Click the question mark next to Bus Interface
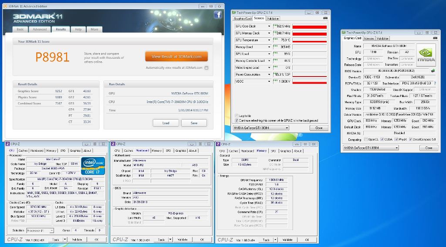Viewport: 446px width, 247px height. [435, 83]
